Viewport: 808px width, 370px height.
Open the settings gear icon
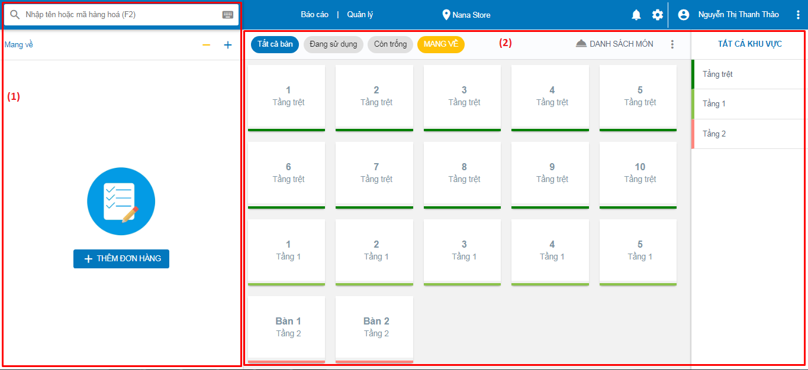[658, 15]
